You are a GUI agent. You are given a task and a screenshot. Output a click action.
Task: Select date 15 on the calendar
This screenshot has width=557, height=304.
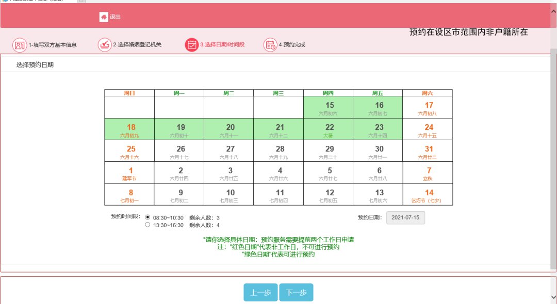pyautogui.click(x=329, y=107)
